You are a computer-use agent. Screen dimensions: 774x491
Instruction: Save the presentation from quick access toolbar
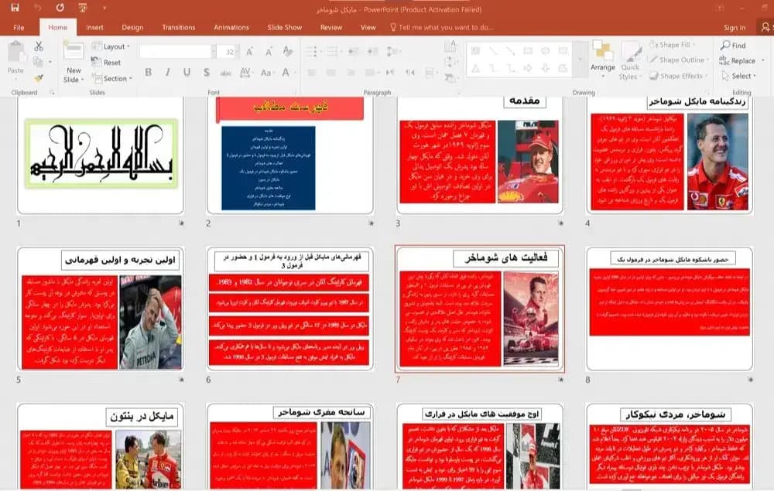[x=15, y=8]
